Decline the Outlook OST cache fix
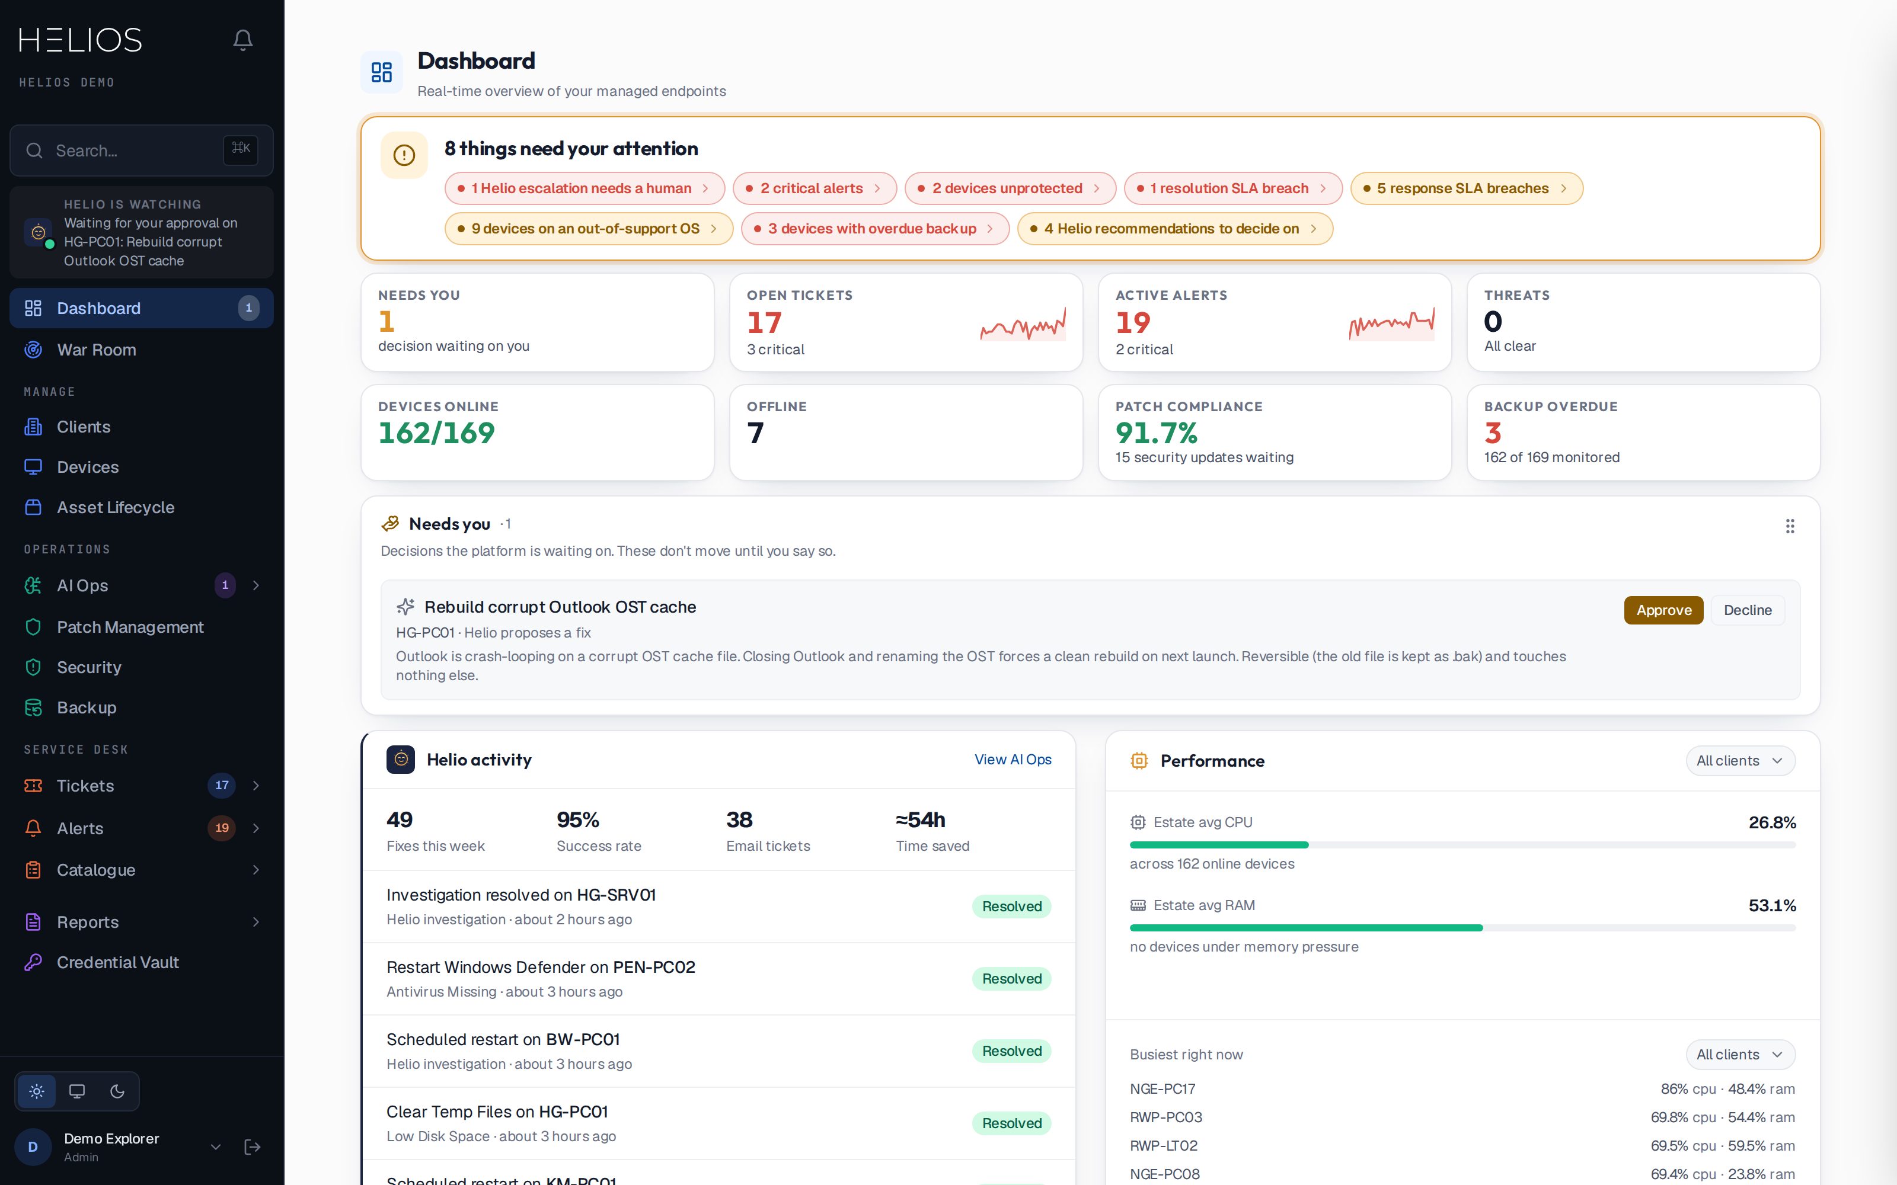 pyautogui.click(x=1747, y=610)
